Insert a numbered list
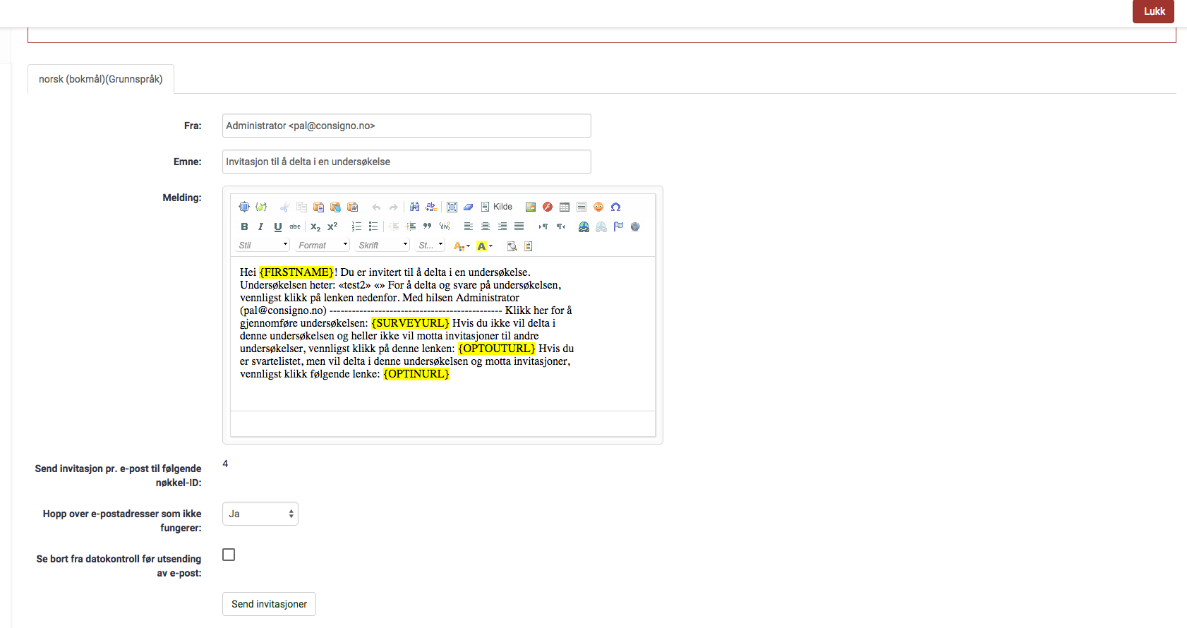 [356, 227]
